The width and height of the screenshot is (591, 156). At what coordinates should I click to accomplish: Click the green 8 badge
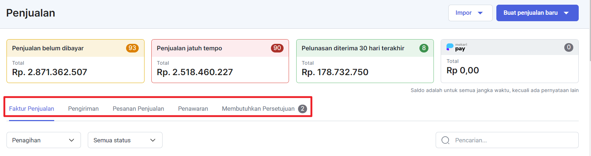point(424,48)
